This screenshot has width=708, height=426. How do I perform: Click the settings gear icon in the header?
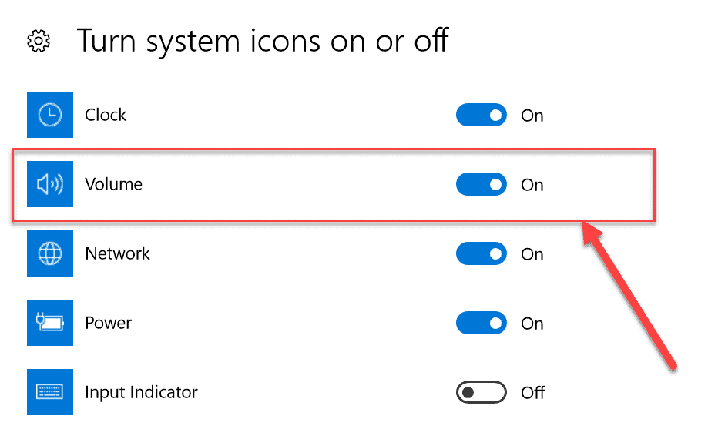(39, 41)
